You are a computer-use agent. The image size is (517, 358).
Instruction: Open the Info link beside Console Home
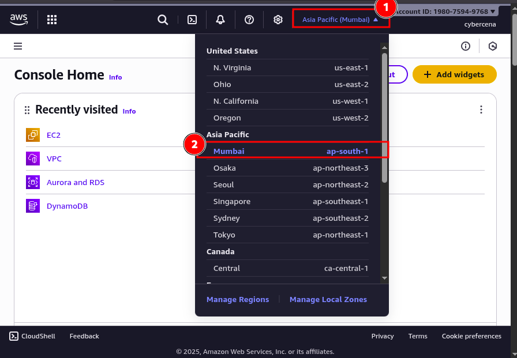pyautogui.click(x=115, y=77)
